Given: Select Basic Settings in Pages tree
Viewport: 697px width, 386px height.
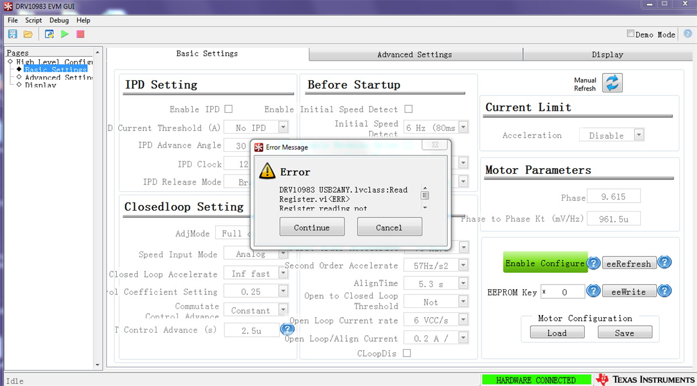Looking at the screenshot, I should pyautogui.click(x=56, y=70).
